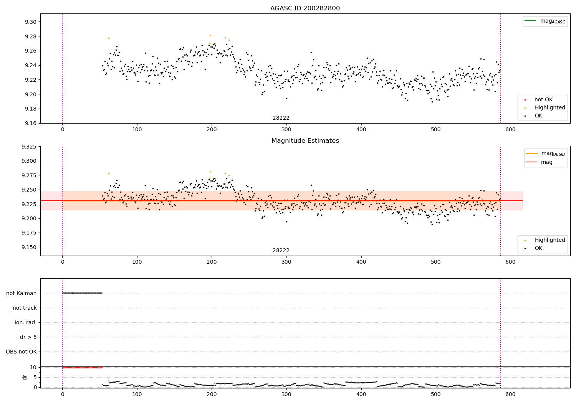
Task: Click the '9.250' y-tick label
Action: point(29,190)
